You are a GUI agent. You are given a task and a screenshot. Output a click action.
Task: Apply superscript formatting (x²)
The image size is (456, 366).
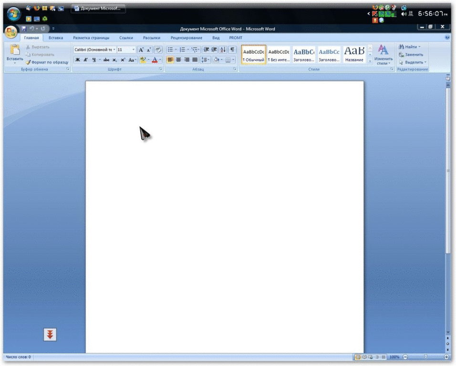tap(123, 60)
